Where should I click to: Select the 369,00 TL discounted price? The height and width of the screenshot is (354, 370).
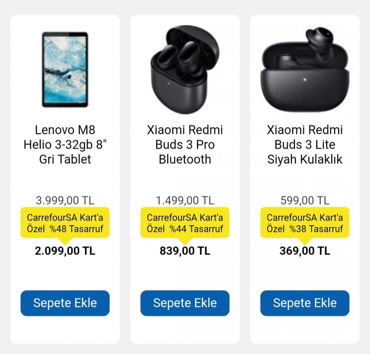coord(305,251)
